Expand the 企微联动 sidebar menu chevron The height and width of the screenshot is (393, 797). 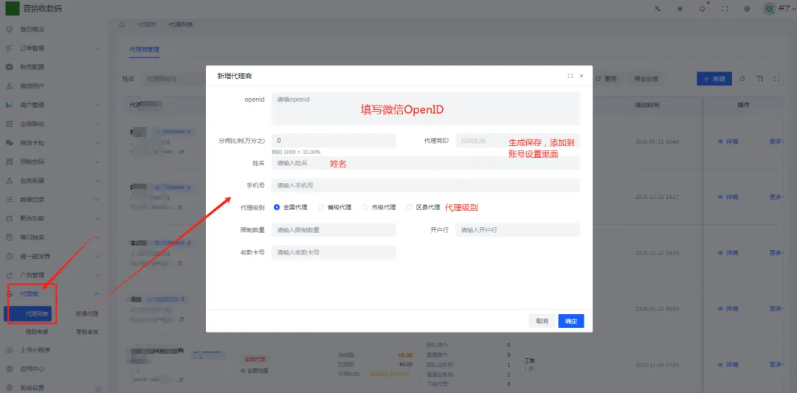(97, 124)
